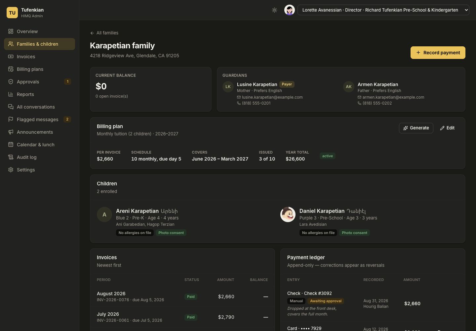Click Armen Karapetian's AK avatar

[349, 87]
